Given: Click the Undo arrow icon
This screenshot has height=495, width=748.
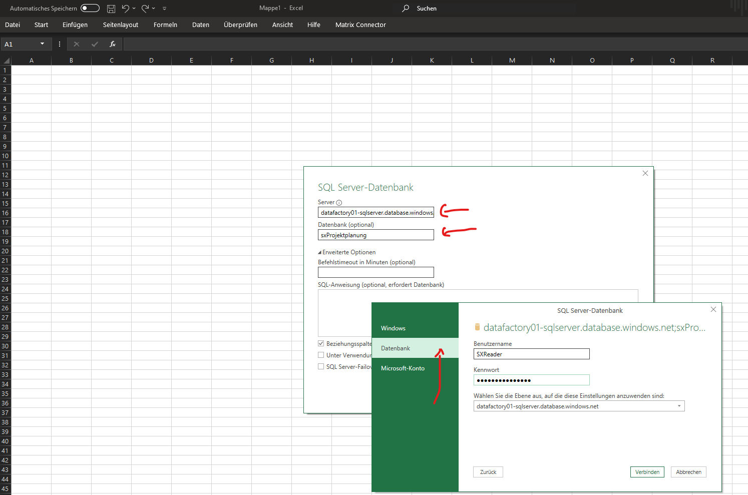Looking at the screenshot, I should coord(125,9).
